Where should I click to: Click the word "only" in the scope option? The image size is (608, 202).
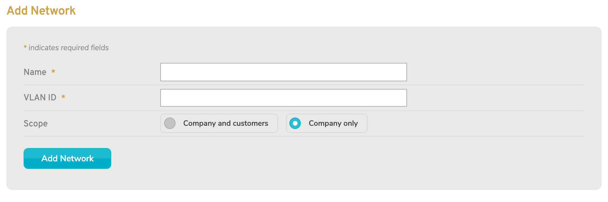click(x=350, y=123)
